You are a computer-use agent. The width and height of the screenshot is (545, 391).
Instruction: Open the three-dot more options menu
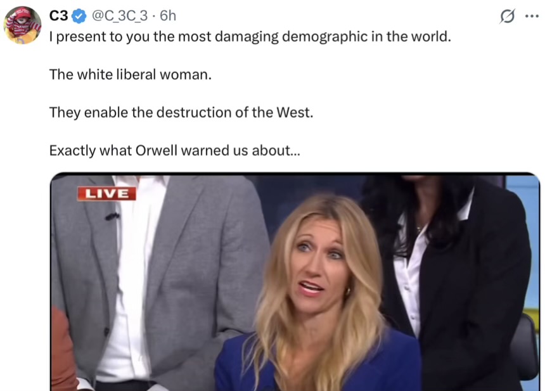[x=532, y=16]
